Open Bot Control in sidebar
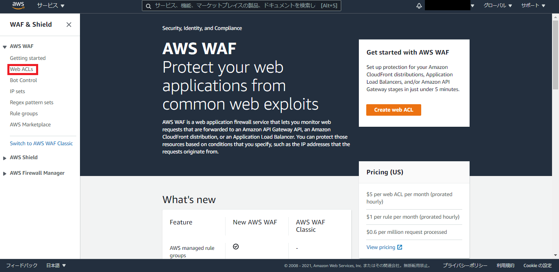Viewport: 559px width, 272px height. (x=23, y=80)
